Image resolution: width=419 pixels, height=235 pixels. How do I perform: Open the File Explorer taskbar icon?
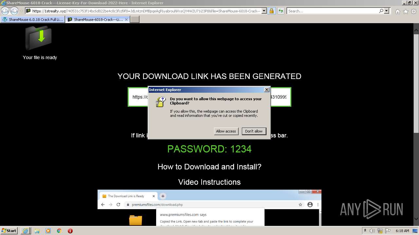(x=37, y=231)
